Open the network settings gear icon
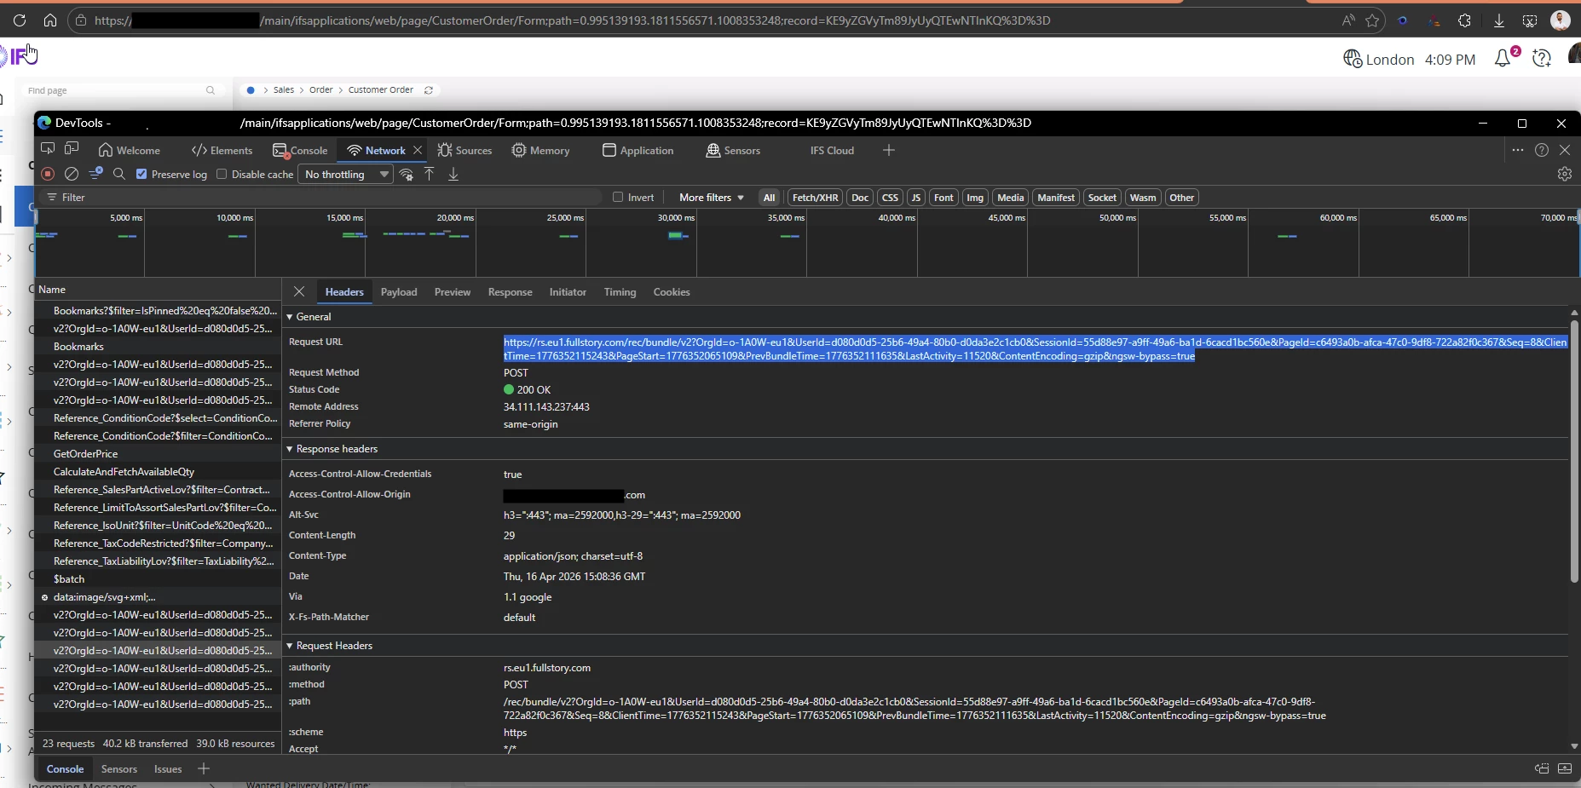 tap(1564, 174)
